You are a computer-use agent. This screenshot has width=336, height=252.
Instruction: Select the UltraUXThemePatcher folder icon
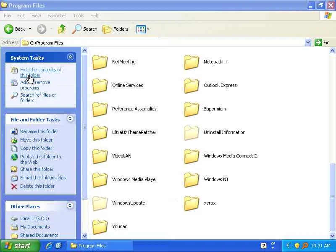[100, 133]
